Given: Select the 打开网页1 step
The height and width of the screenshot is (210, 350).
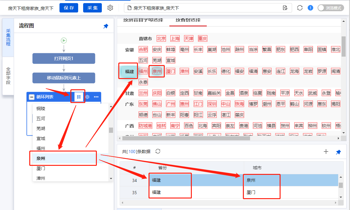Looking at the screenshot, I should point(64,58).
